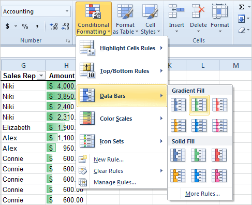Click Increase Decimal icon
Image resolution: width=252 pixels, height=205 pixels.
(x=54, y=26)
